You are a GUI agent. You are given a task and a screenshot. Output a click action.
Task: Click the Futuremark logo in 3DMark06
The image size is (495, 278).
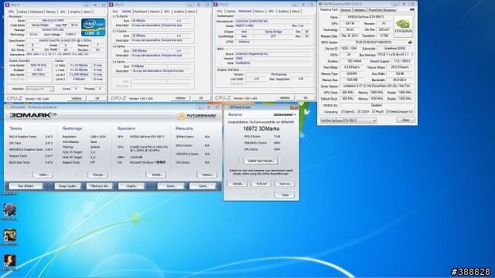tap(197, 117)
